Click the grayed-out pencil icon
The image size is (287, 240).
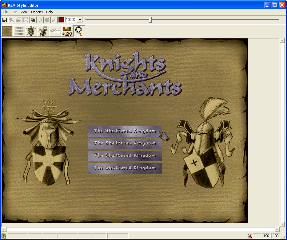tap(54, 20)
